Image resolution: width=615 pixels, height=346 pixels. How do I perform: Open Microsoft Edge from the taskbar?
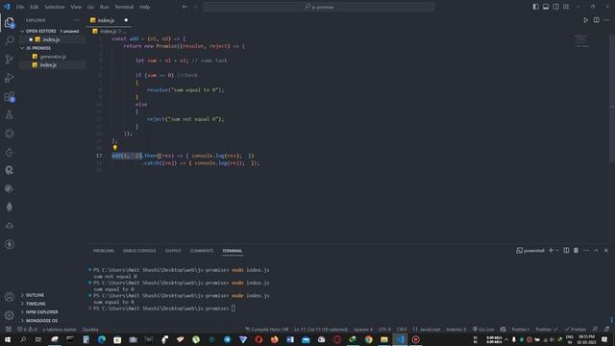(x=102, y=339)
